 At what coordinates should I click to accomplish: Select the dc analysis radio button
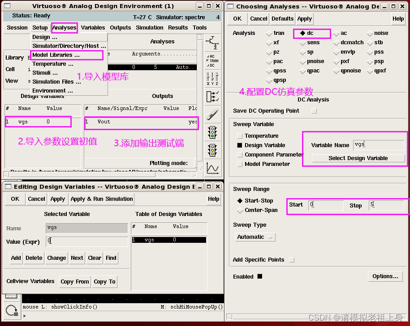coord(302,33)
